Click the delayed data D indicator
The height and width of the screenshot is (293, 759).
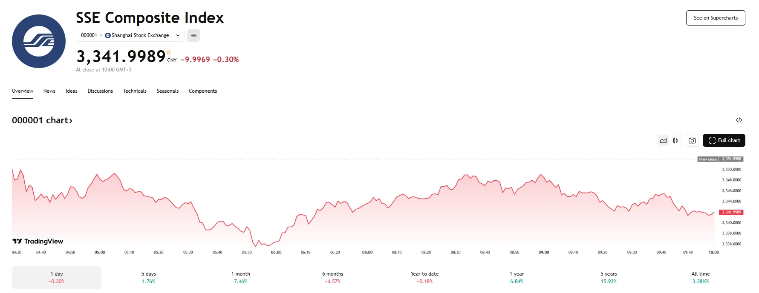pyautogui.click(x=169, y=53)
